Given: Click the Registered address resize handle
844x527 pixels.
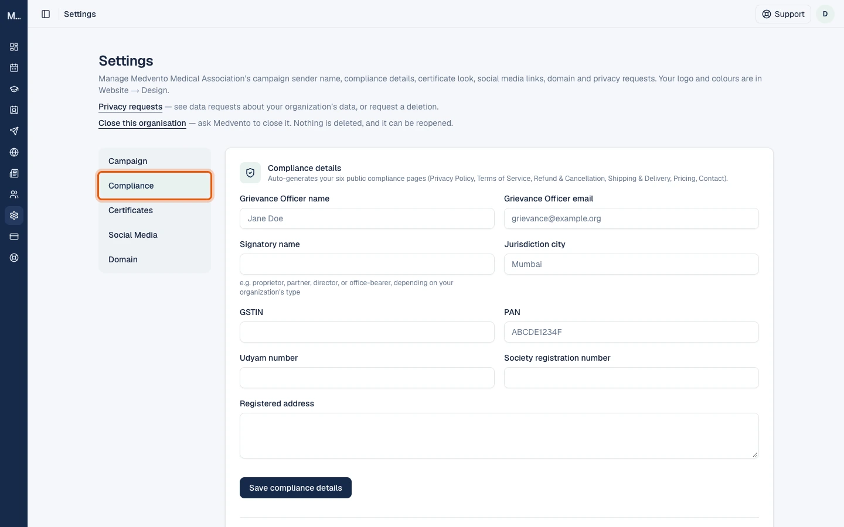Looking at the screenshot, I should pos(755,454).
